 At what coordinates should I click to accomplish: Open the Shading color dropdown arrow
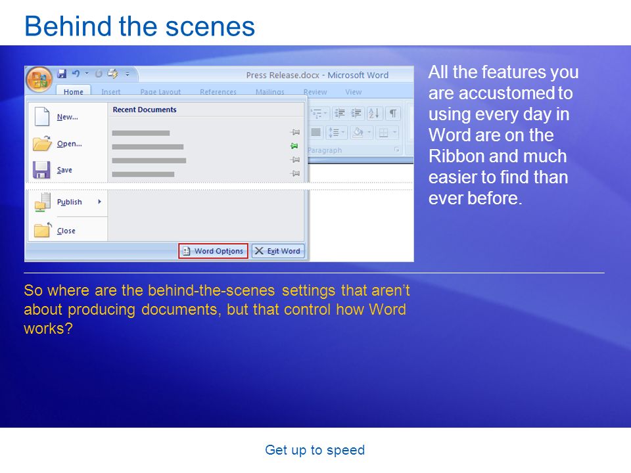[369, 132]
